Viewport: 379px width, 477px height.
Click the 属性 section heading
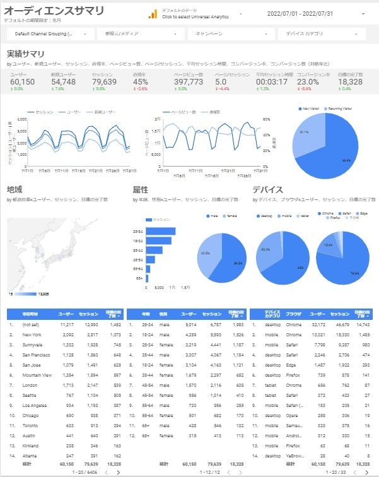pyautogui.click(x=141, y=189)
